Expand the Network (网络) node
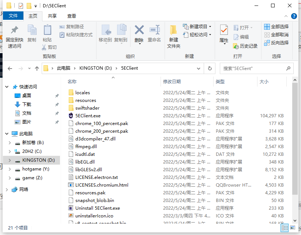This screenshot has height=235, width=301. 7,190
